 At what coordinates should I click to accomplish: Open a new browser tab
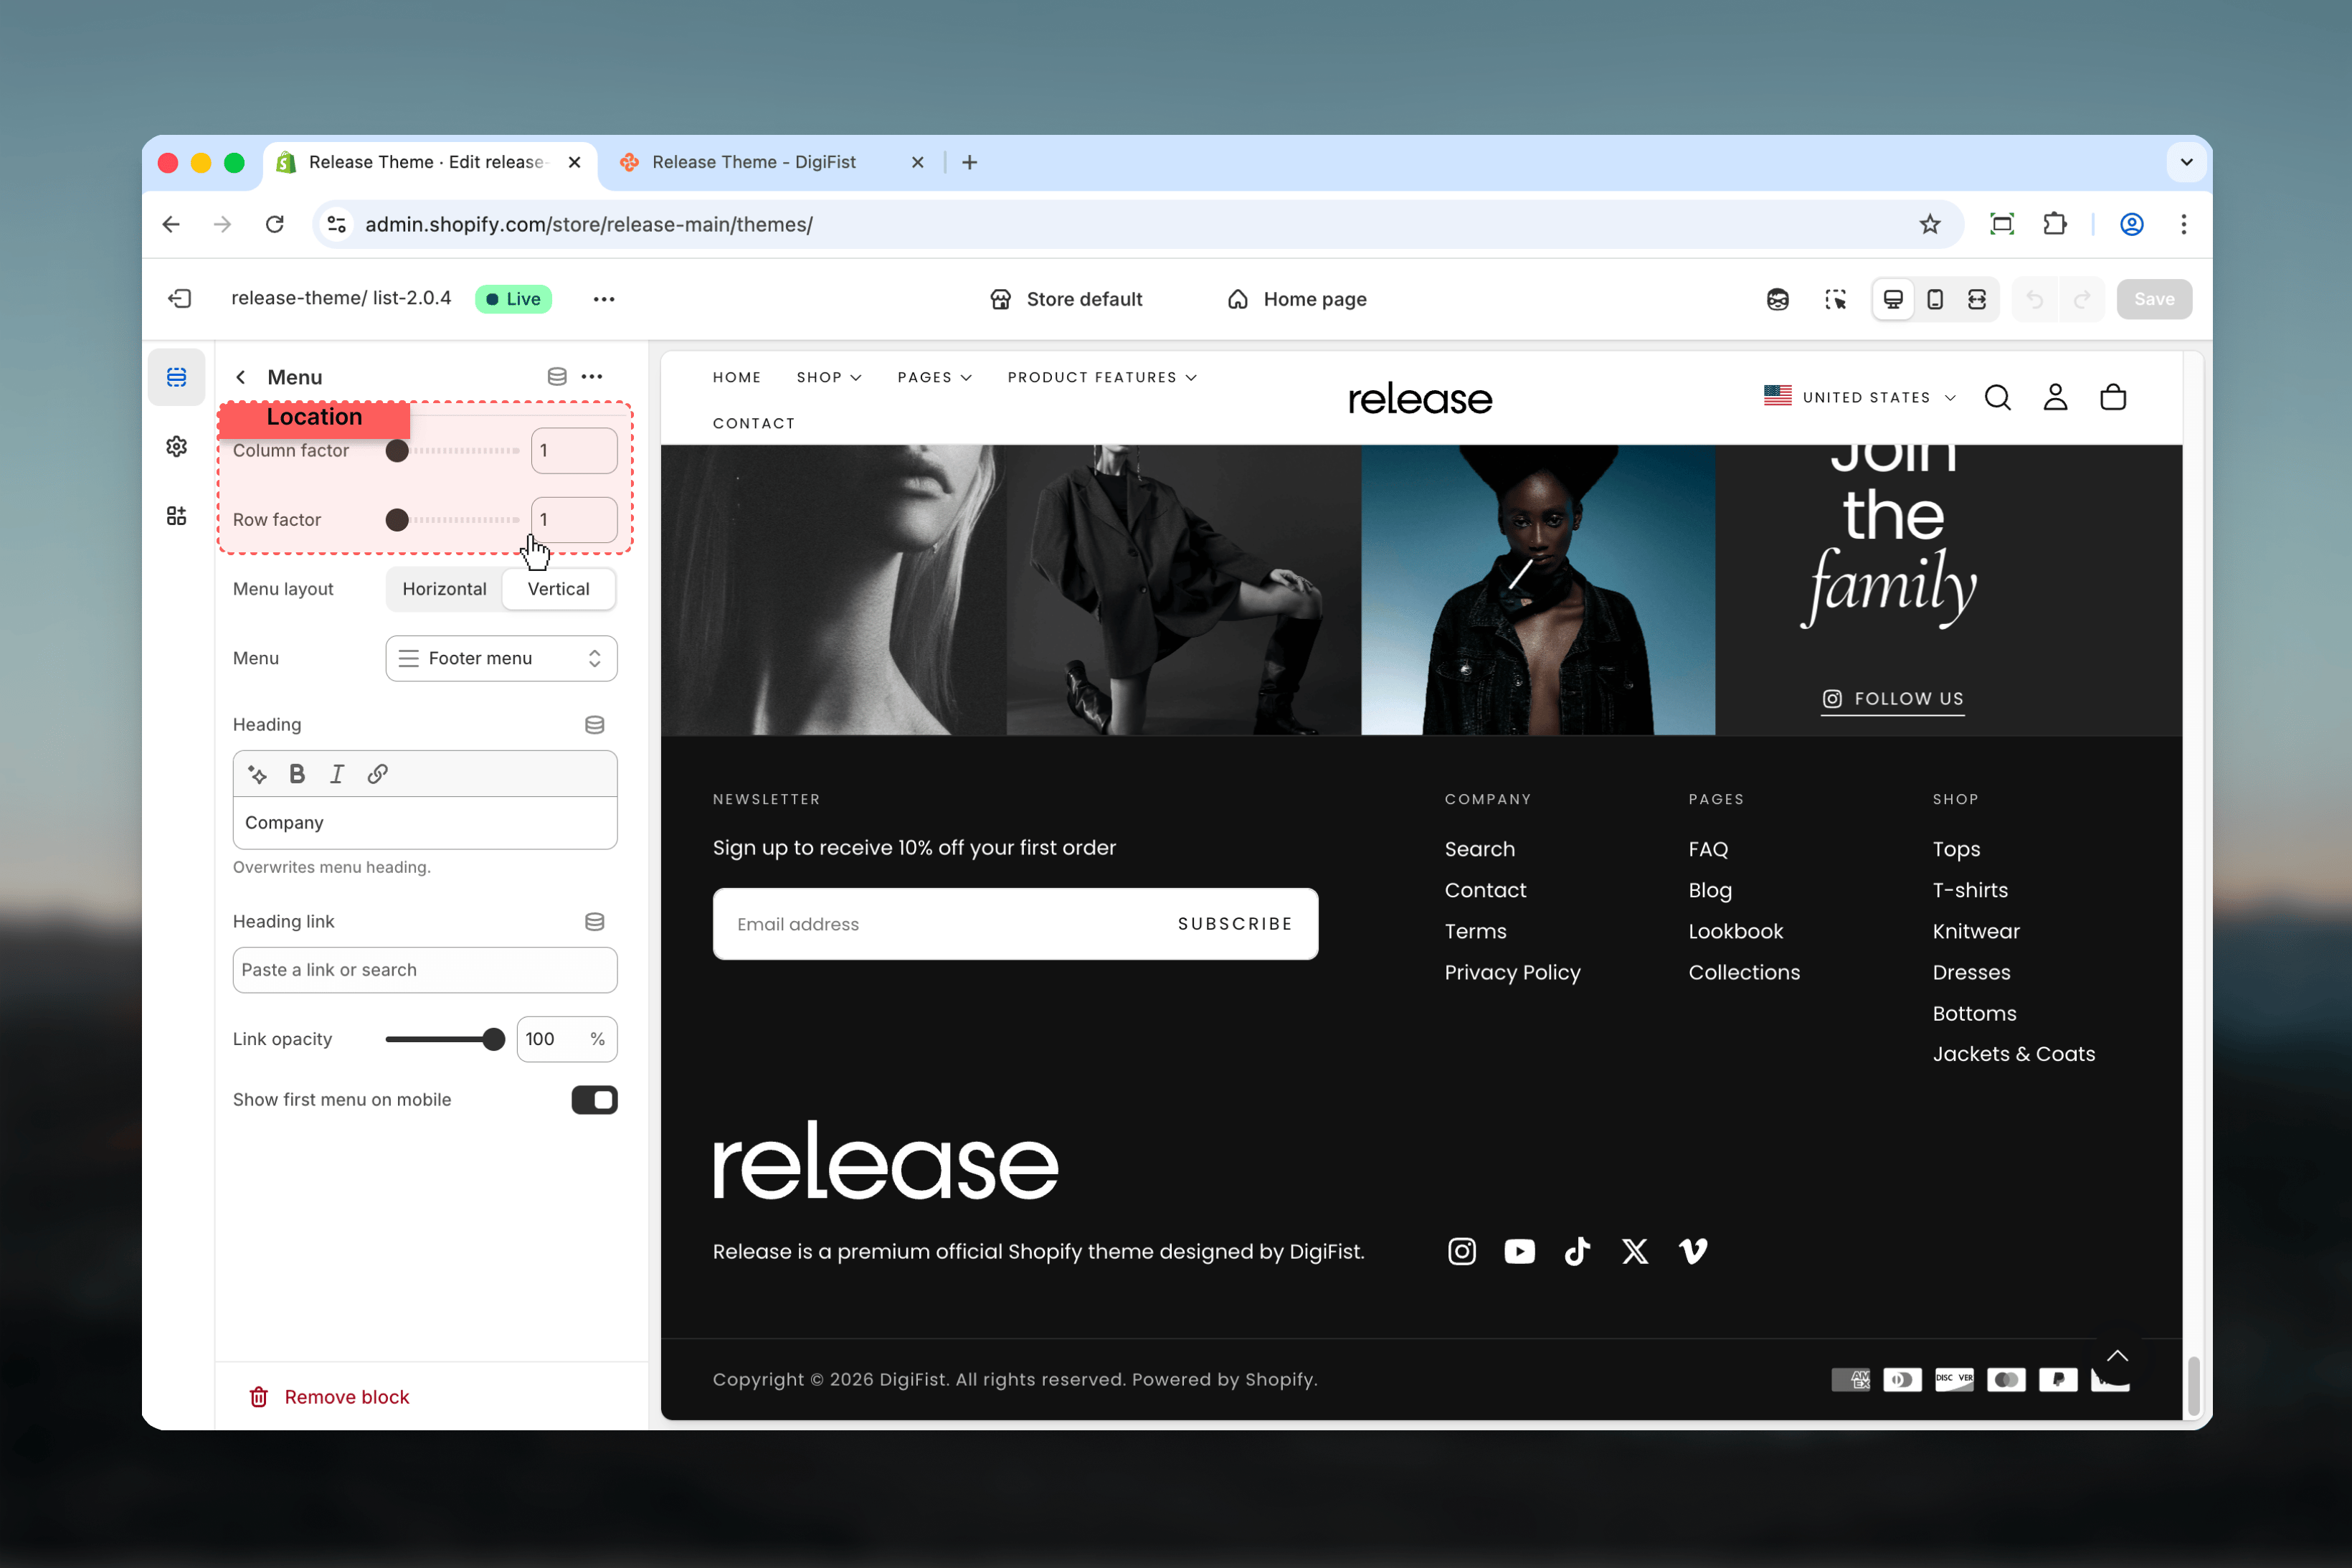969,162
